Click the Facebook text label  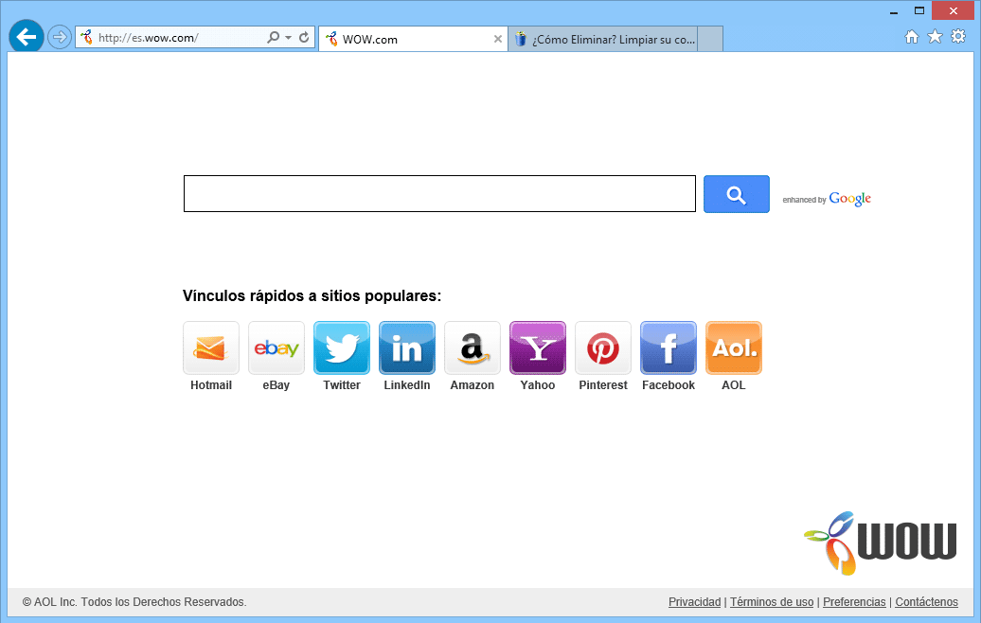[669, 385]
